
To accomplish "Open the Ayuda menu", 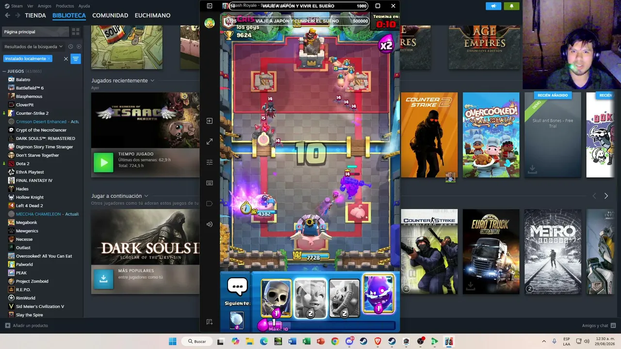I will 84,6.
